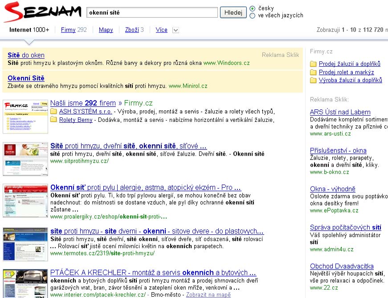The image size is (388, 298).
Task: Click www.Windoors.cz green URL
Action: click(x=226, y=63)
